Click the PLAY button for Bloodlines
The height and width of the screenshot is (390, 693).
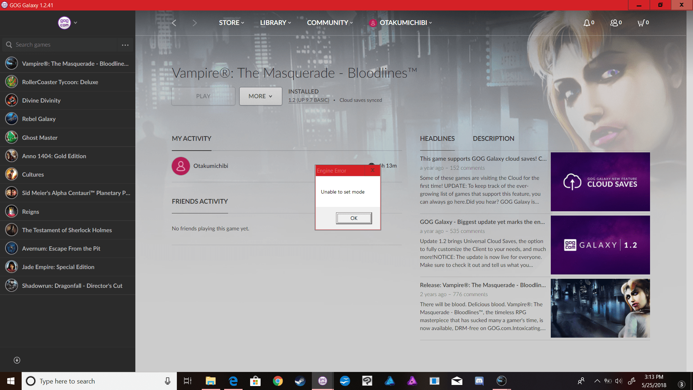[x=203, y=96]
